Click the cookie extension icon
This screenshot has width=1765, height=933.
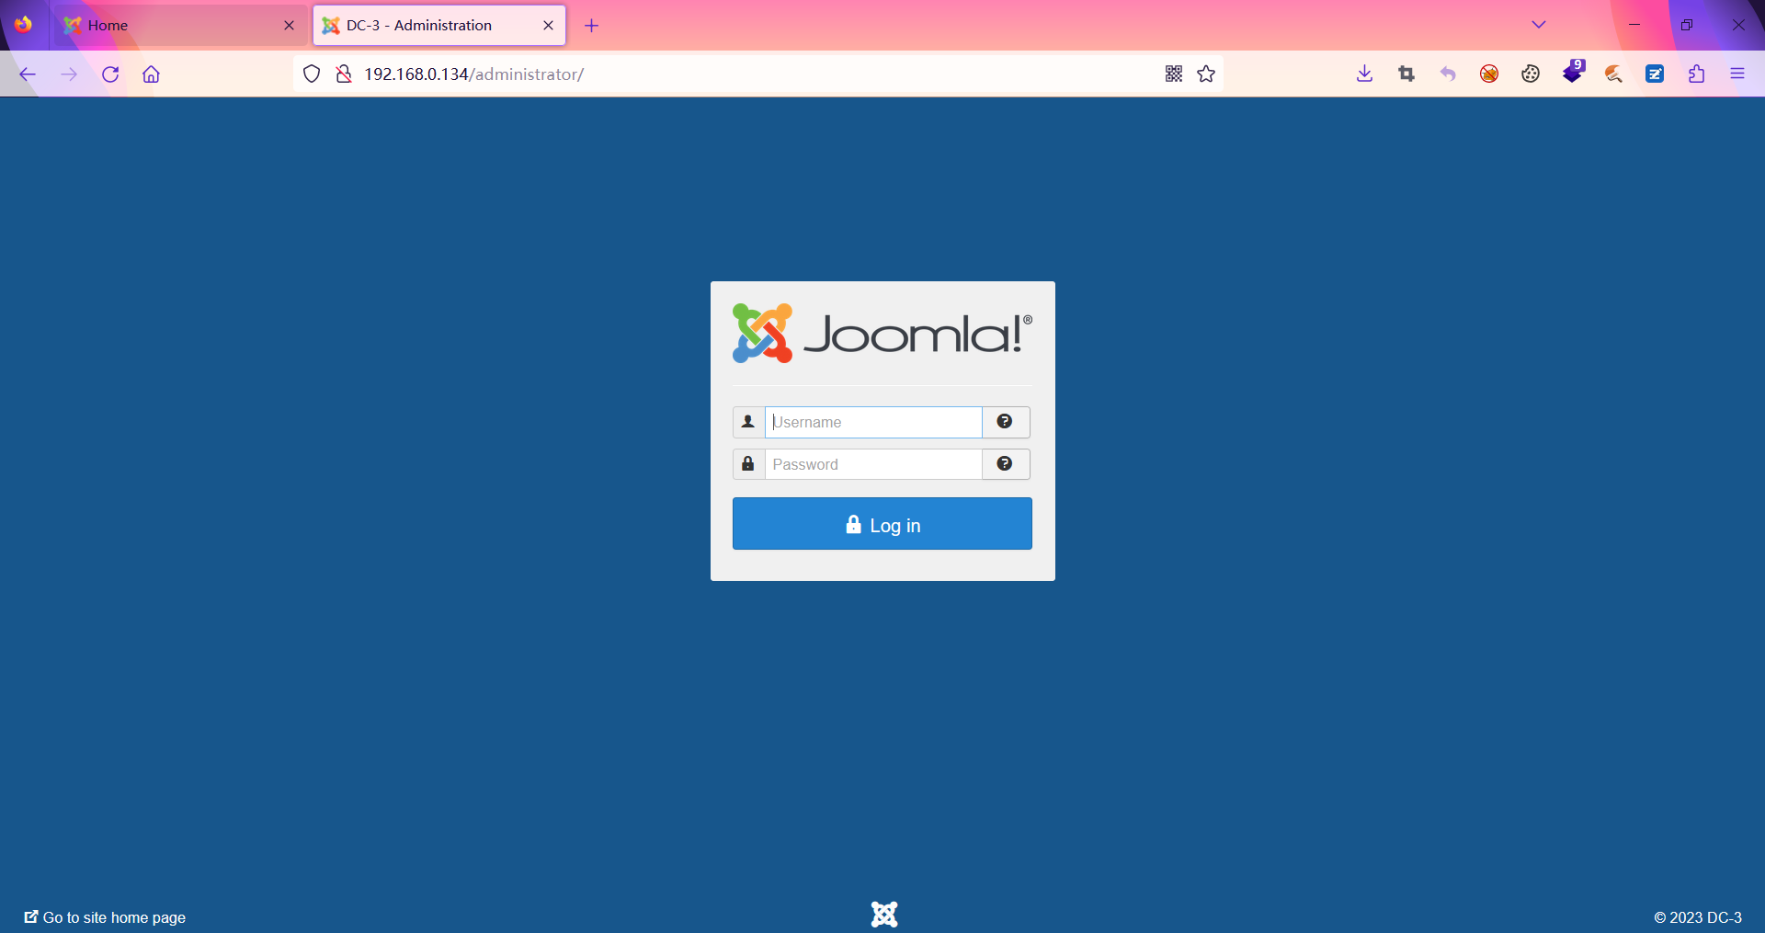click(1531, 74)
